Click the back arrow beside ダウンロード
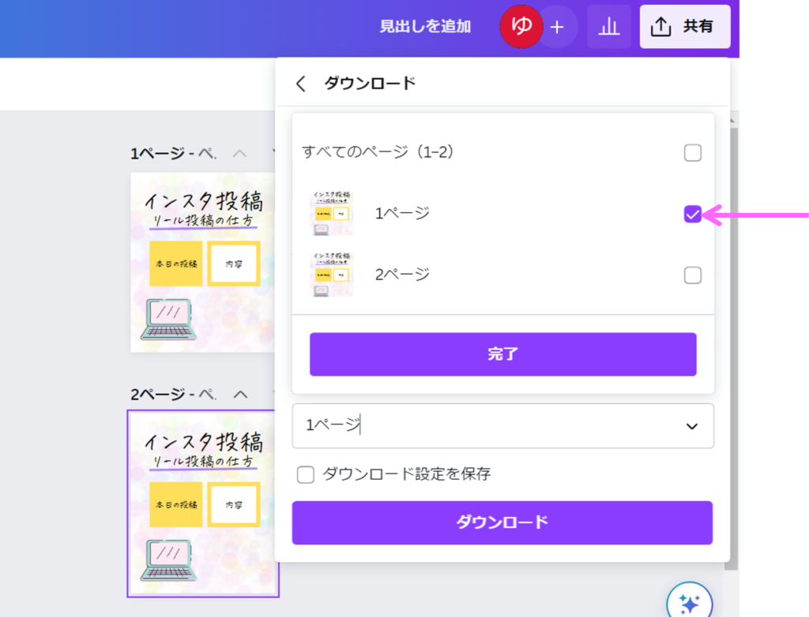 pyautogui.click(x=300, y=84)
